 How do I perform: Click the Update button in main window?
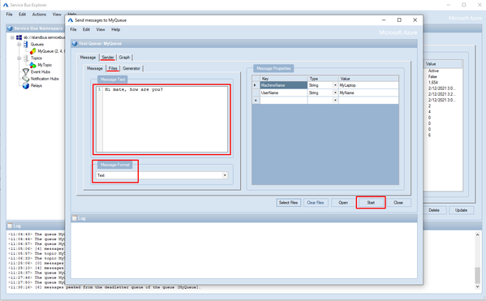click(x=461, y=210)
